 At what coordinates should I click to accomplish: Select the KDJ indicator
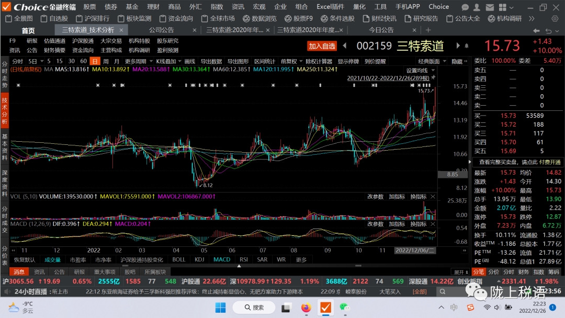click(x=199, y=259)
